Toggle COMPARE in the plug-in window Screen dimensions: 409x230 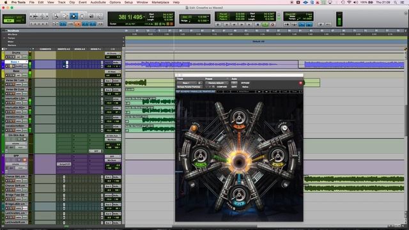(x=222, y=87)
